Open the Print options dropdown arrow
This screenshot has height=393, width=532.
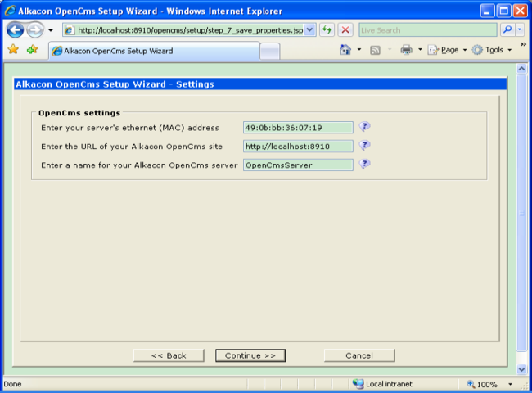point(420,50)
